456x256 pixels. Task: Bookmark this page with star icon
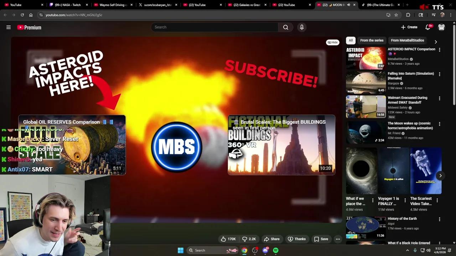396,15
